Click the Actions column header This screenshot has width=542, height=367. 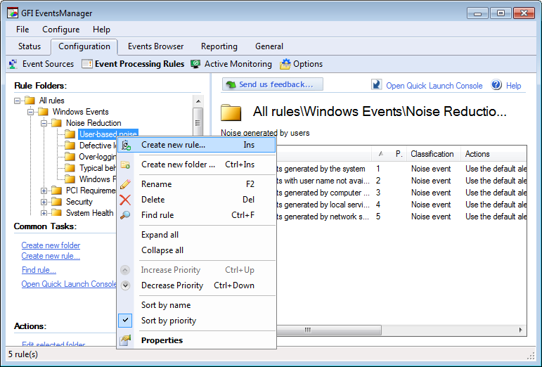click(493, 154)
